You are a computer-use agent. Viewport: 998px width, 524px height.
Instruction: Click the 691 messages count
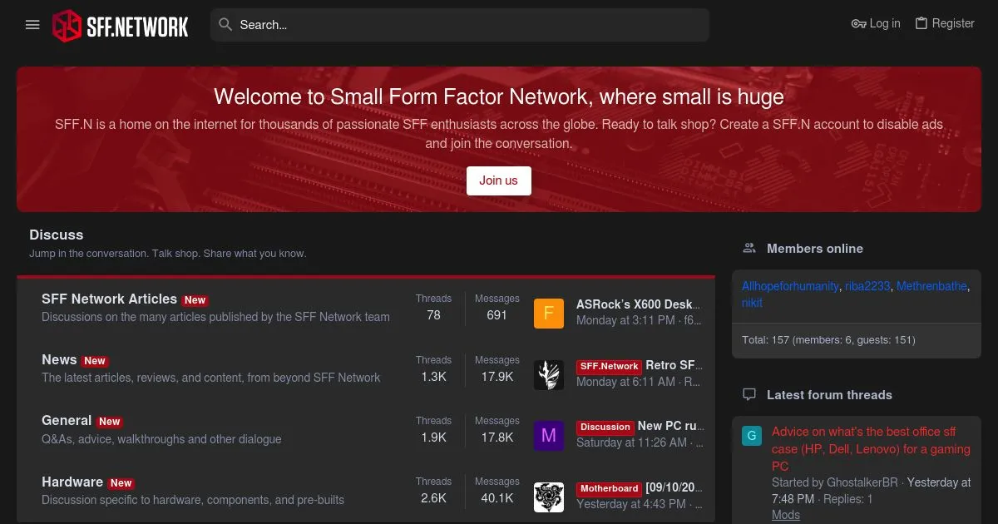[x=497, y=315]
